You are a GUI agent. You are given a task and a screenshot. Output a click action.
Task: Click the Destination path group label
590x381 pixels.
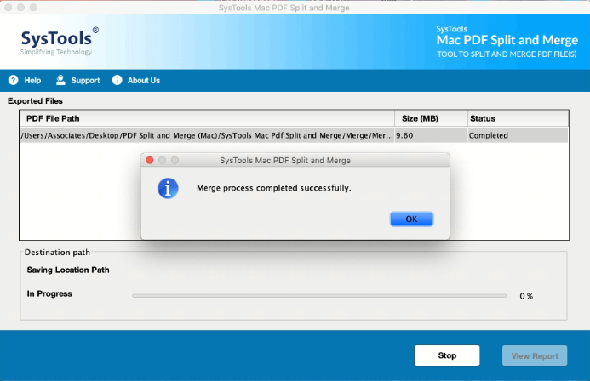tap(57, 252)
